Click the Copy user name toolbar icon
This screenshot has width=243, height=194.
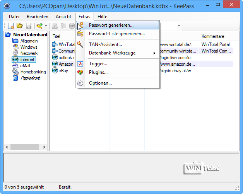(55, 26)
